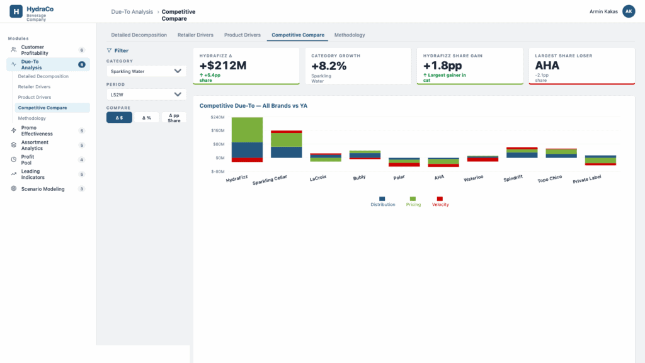Click the Waterloo axis label

click(x=474, y=178)
